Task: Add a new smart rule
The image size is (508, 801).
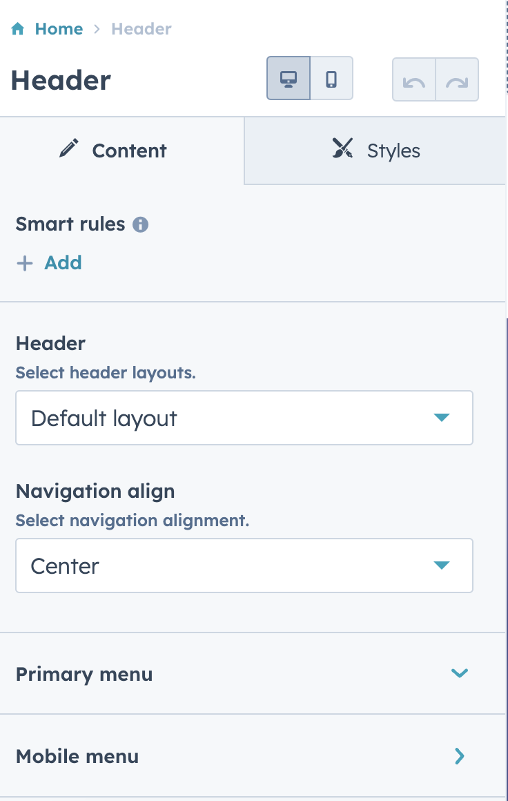Action: [49, 263]
